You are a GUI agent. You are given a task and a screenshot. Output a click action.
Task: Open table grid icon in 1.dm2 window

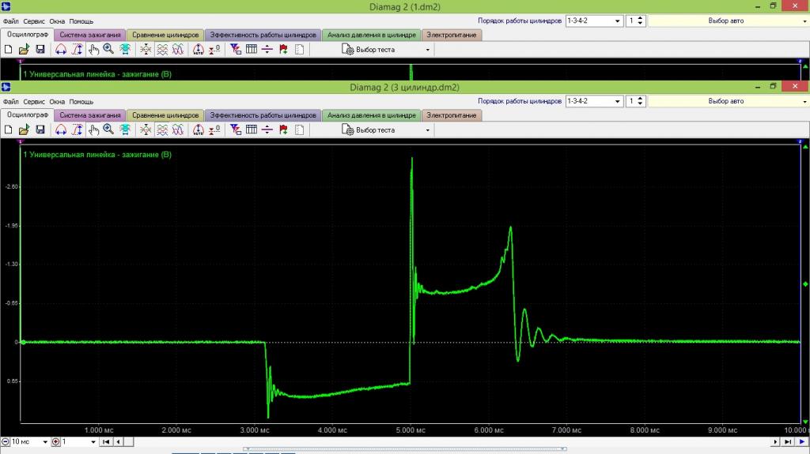click(x=252, y=49)
